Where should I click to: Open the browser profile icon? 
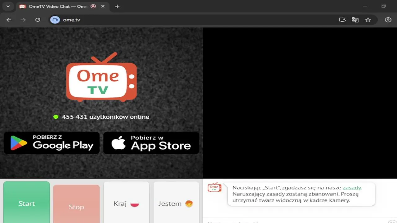point(388,20)
